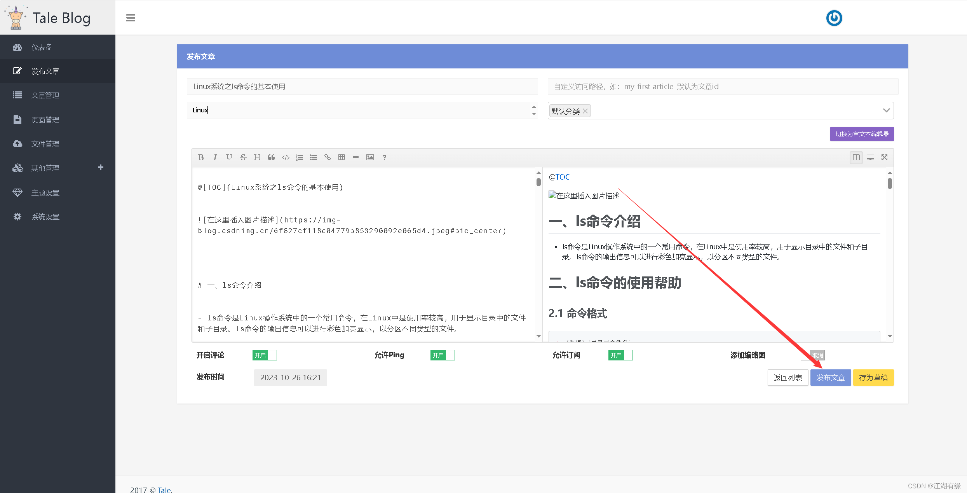Click the article title input field
Viewport: 967px width, 493px height.
click(362, 86)
